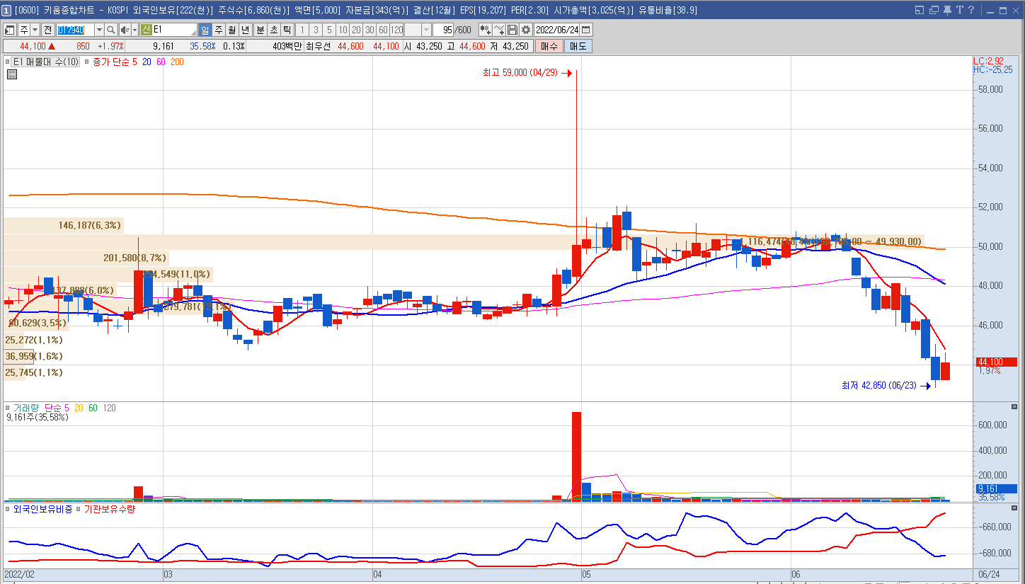The width and height of the screenshot is (1025, 584).
Task: Click the 146,187(6.3%) volume profile bar
Action: (64, 226)
